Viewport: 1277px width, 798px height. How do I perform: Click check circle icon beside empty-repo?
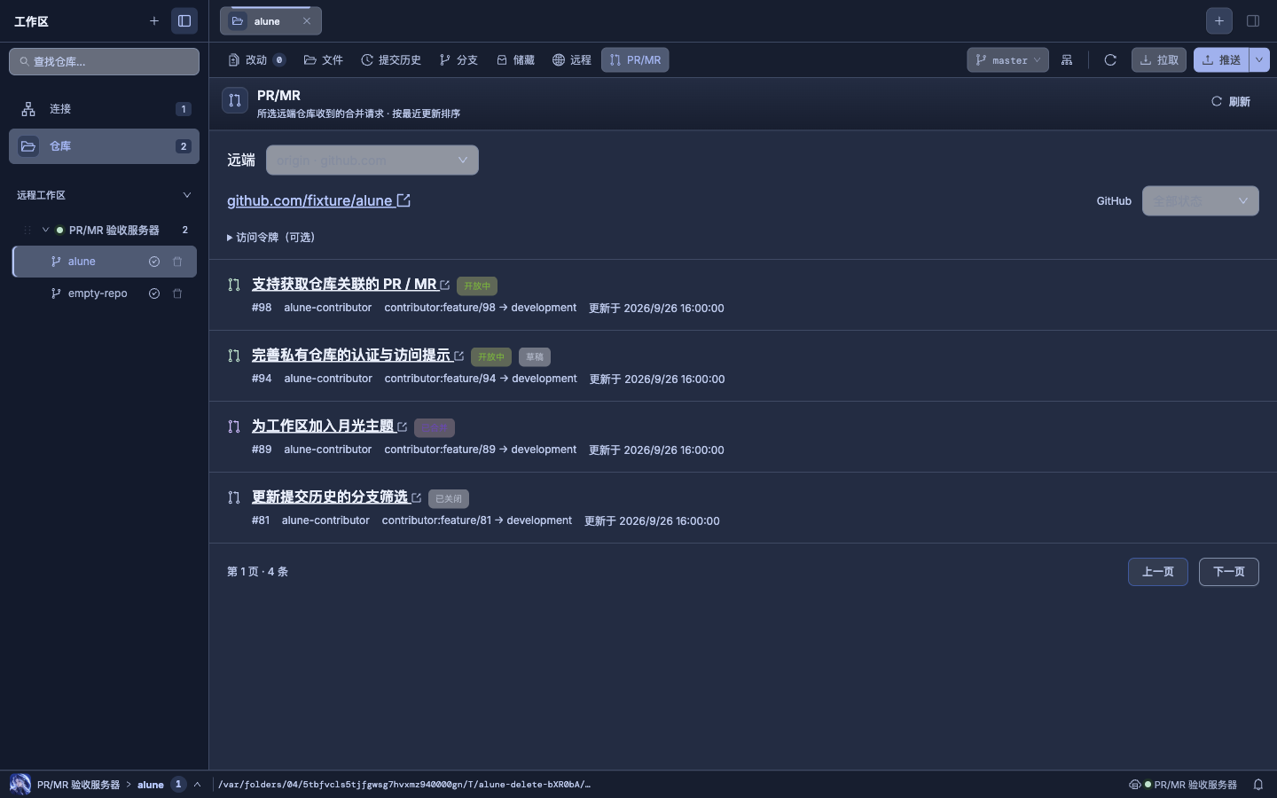(154, 293)
